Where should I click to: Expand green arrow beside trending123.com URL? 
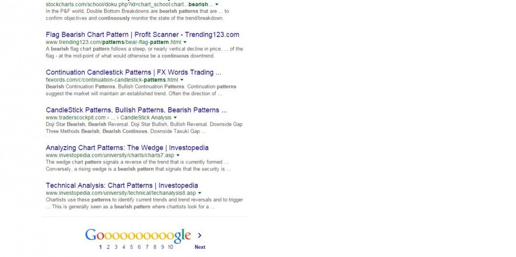pos(185,42)
